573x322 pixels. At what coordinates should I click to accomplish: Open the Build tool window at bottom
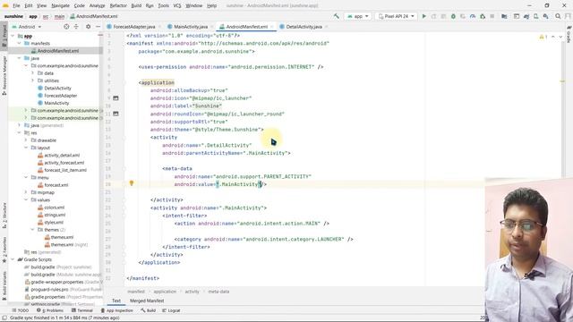(x=149, y=310)
